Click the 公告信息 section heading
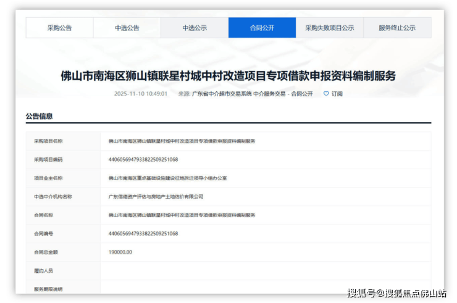 tap(39, 116)
